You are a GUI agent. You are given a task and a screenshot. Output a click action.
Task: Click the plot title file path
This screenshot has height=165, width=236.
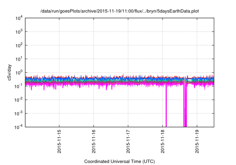click(x=119, y=11)
